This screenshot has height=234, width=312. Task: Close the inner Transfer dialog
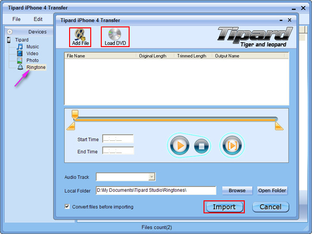[289, 20]
